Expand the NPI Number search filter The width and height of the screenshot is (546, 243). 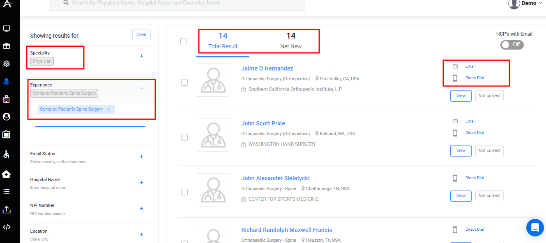pyautogui.click(x=141, y=209)
